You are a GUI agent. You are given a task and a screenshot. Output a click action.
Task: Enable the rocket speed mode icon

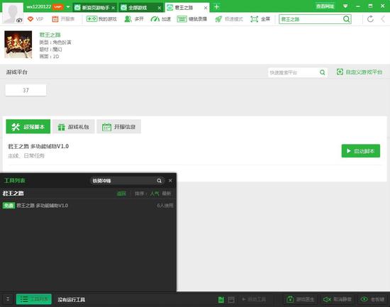(218, 19)
